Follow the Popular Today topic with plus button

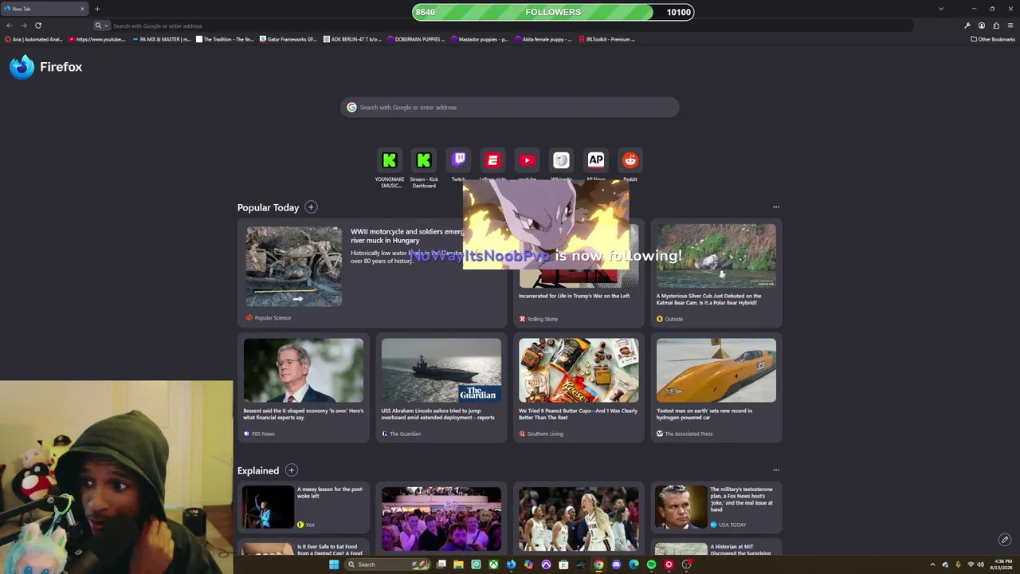click(x=311, y=207)
